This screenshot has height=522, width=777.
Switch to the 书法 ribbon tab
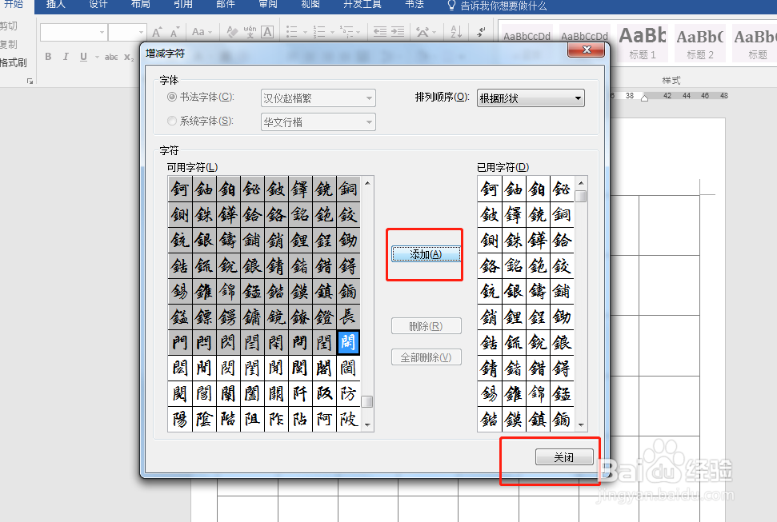point(414,7)
